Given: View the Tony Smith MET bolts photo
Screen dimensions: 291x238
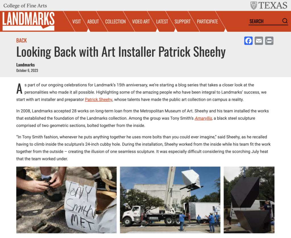Looking at the screenshot, I should click(66, 200).
